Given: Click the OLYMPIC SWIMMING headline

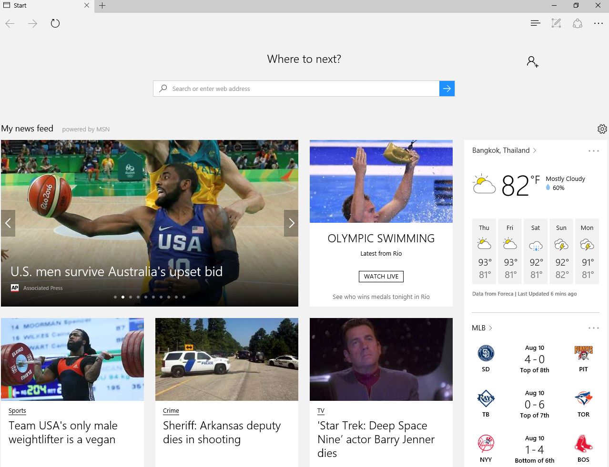Looking at the screenshot, I should tap(381, 238).
